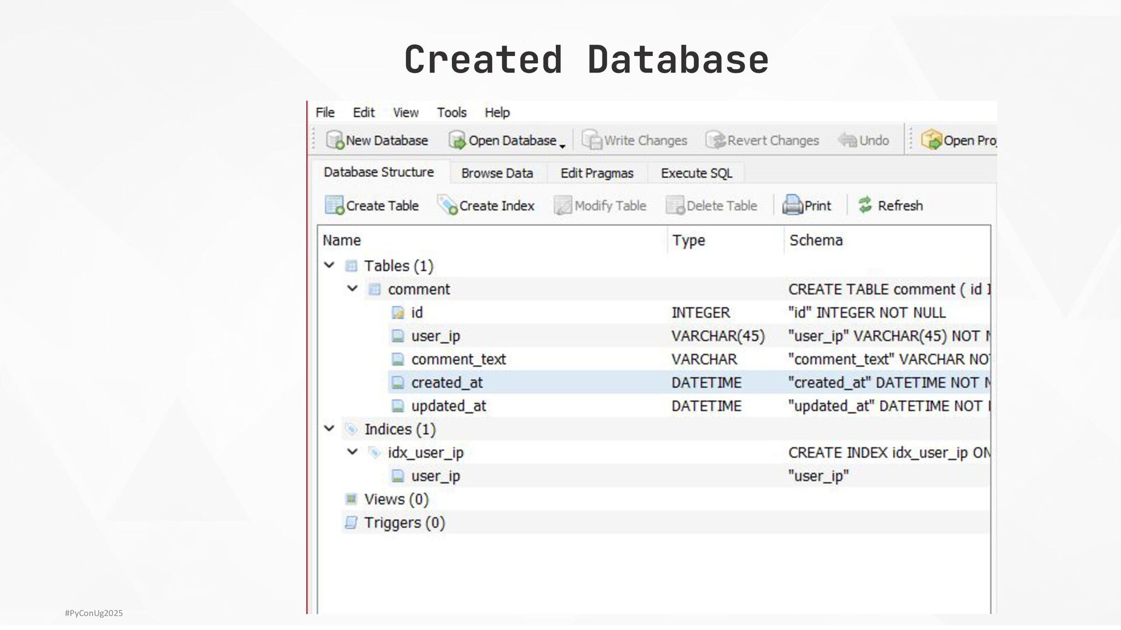Select the comment table row
The width and height of the screenshot is (1121, 630).
coord(654,289)
